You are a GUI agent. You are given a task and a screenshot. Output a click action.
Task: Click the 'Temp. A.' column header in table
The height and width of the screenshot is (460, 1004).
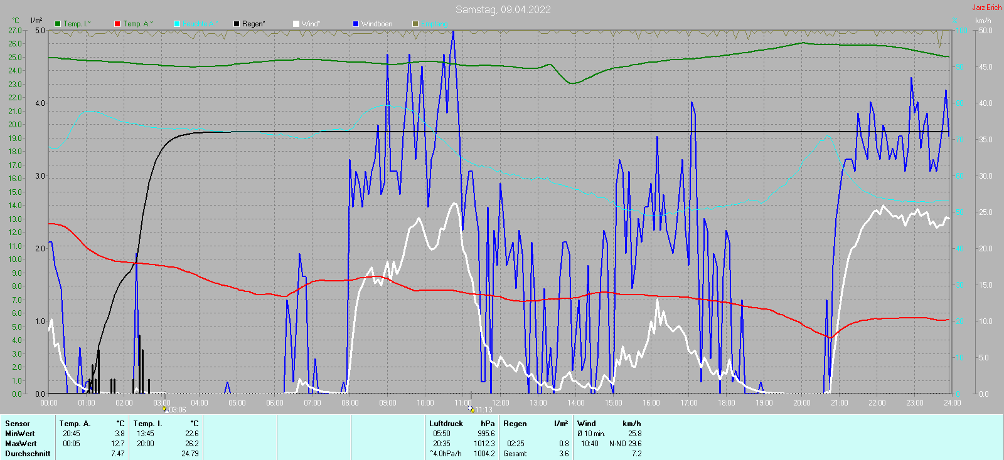pyautogui.click(x=75, y=424)
